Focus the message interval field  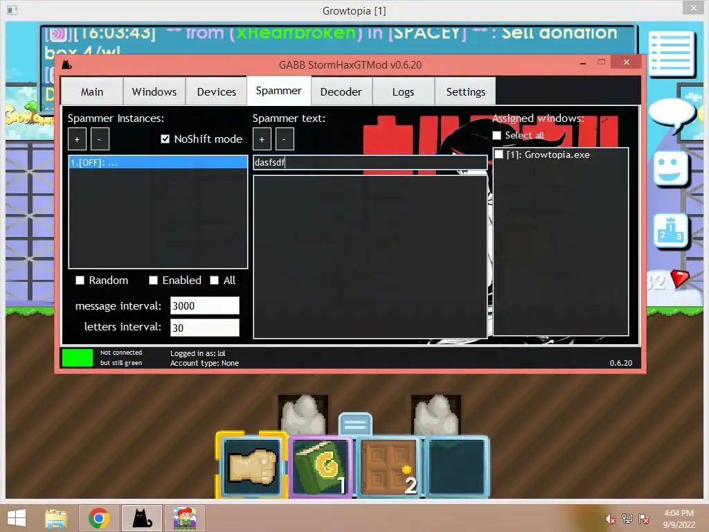[204, 305]
